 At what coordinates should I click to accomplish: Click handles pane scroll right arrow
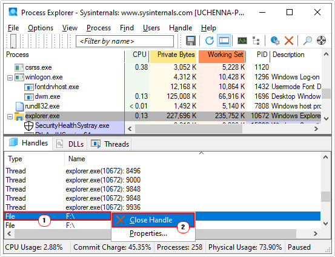pyautogui.click(x=316, y=234)
